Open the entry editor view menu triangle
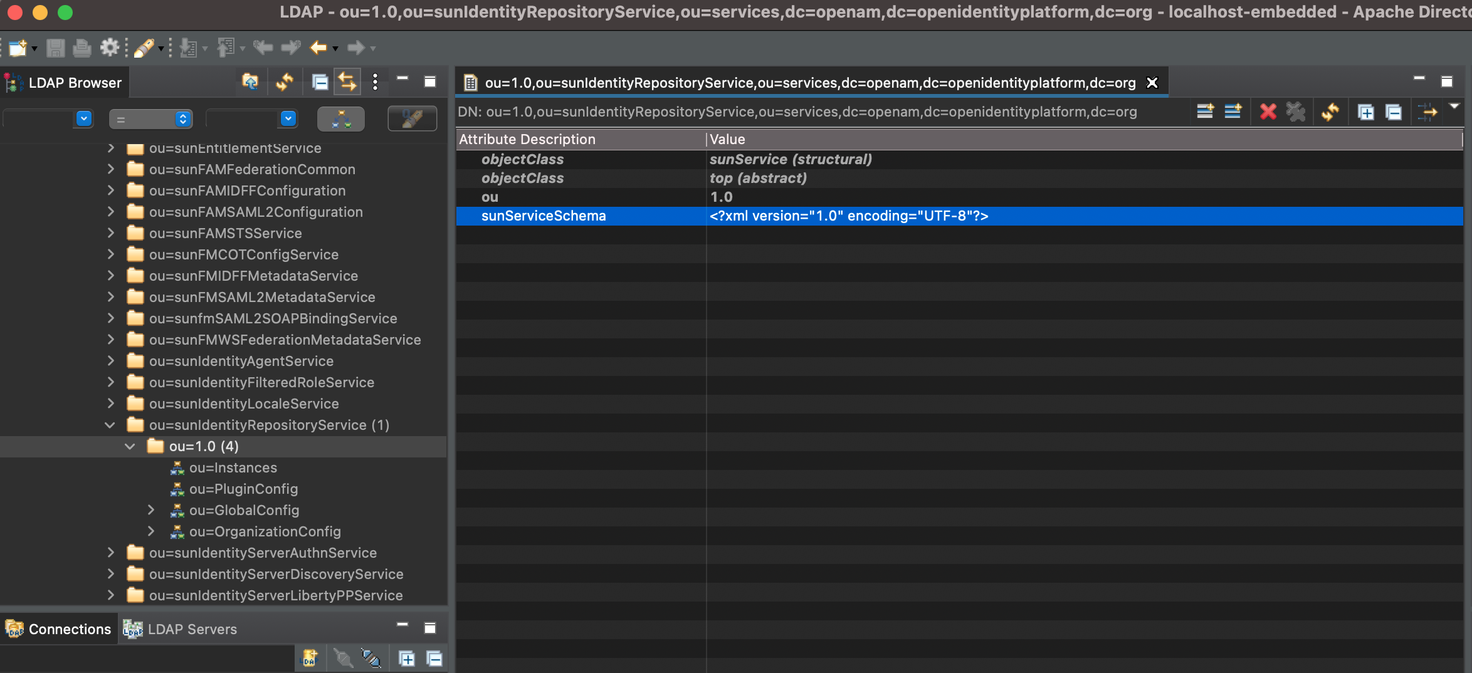Image resolution: width=1472 pixels, height=673 pixels. point(1454,106)
